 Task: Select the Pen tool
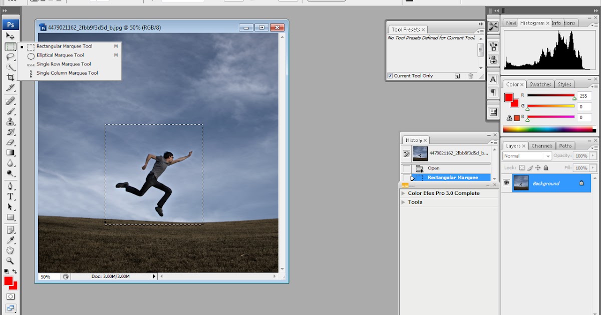click(x=11, y=186)
